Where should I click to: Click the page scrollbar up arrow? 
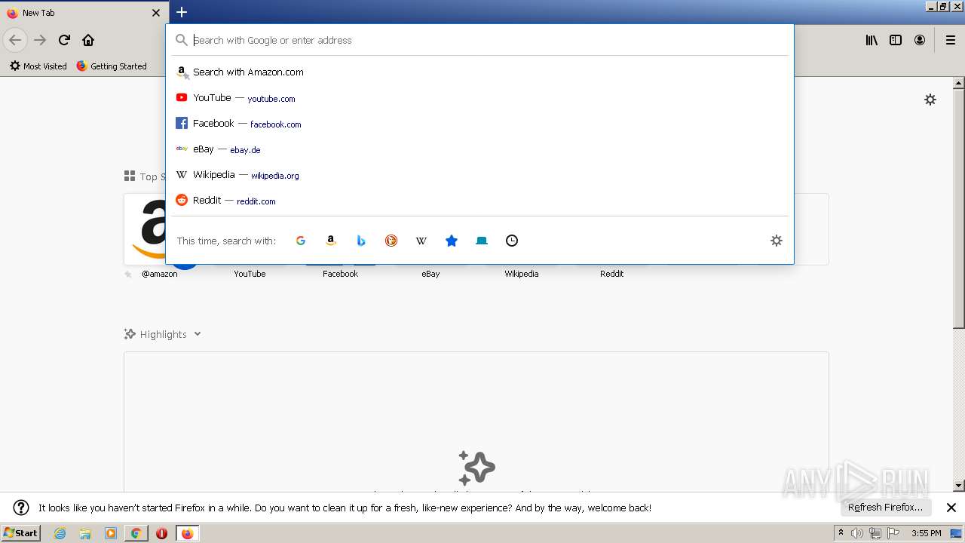[959, 82]
